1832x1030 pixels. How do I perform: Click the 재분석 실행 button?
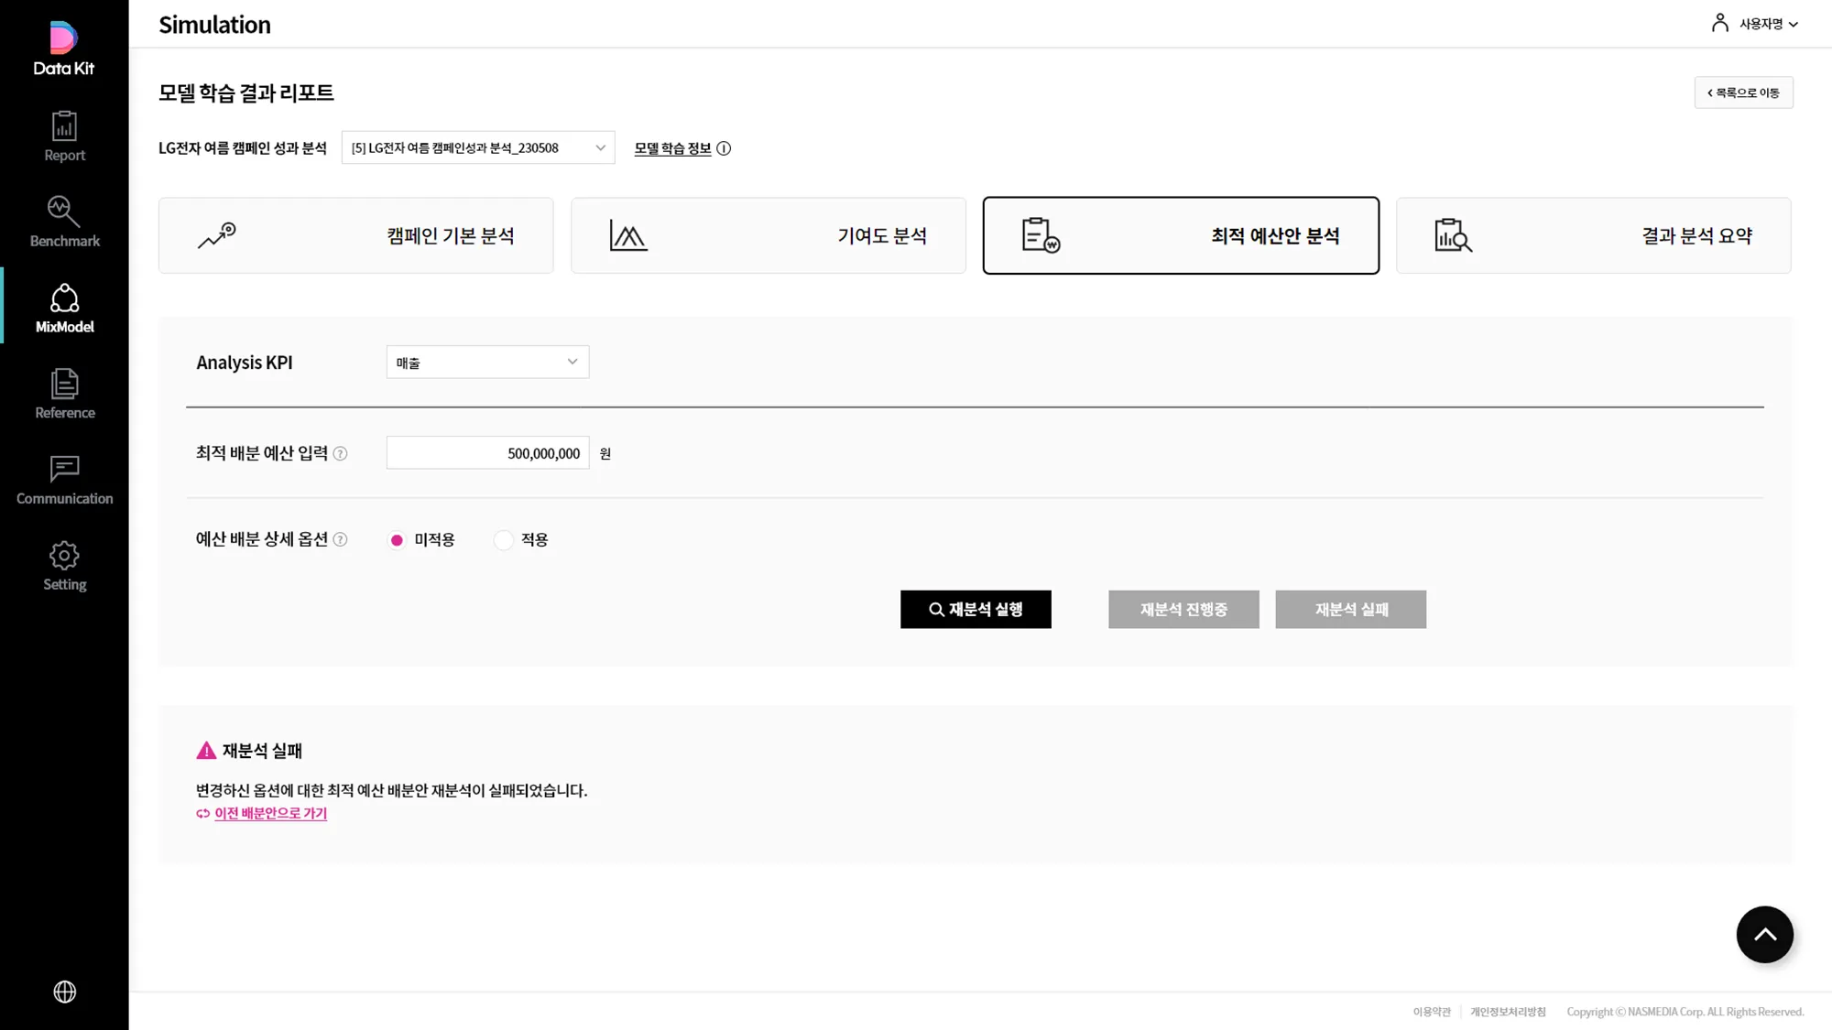pos(976,609)
